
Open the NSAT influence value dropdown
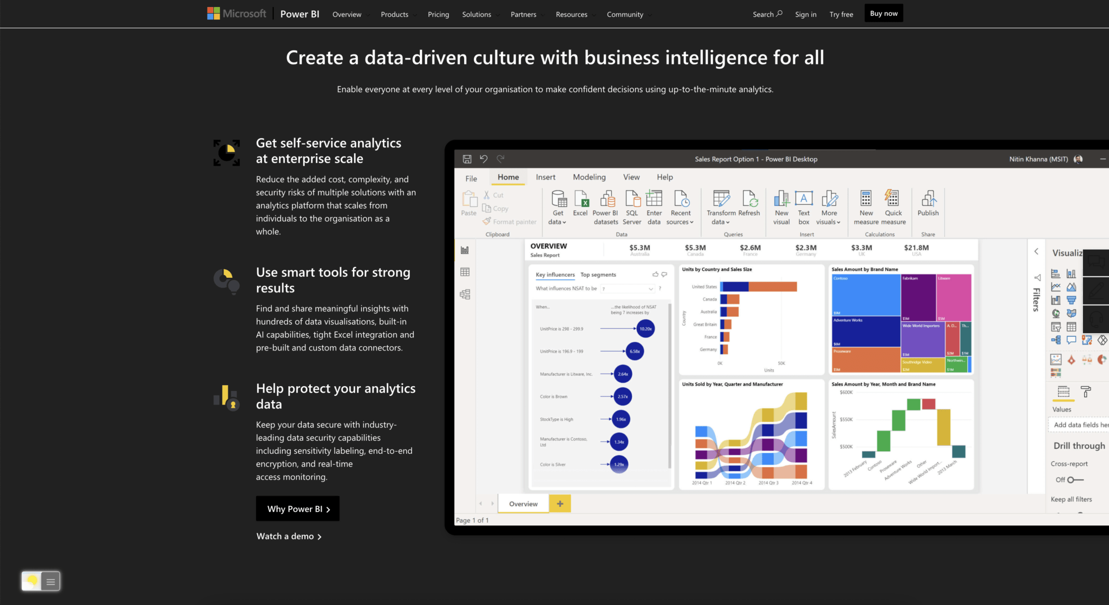[x=628, y=289]
